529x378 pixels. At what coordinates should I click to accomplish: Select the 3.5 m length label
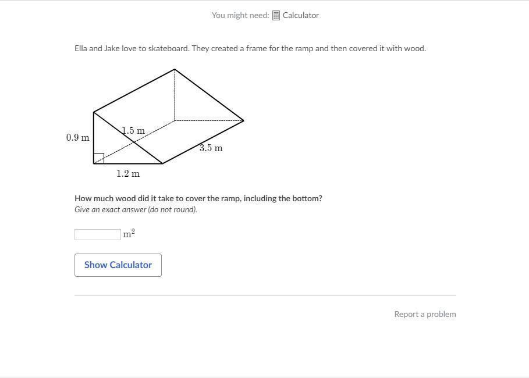pyautogui.click(x=211, y=148)
